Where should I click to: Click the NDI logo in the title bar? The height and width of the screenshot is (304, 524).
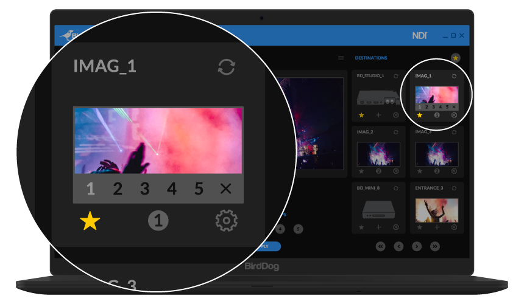419,35
